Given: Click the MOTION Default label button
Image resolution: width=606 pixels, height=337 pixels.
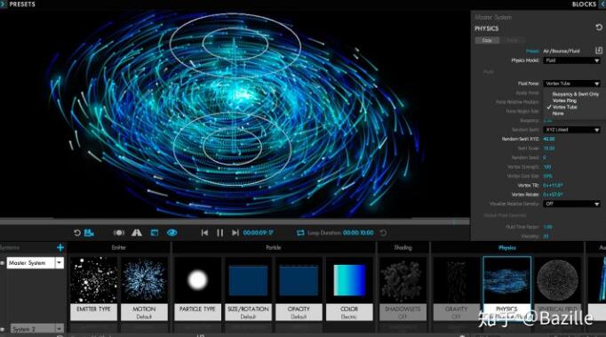Looking at the screenshot, I should 144,312.
